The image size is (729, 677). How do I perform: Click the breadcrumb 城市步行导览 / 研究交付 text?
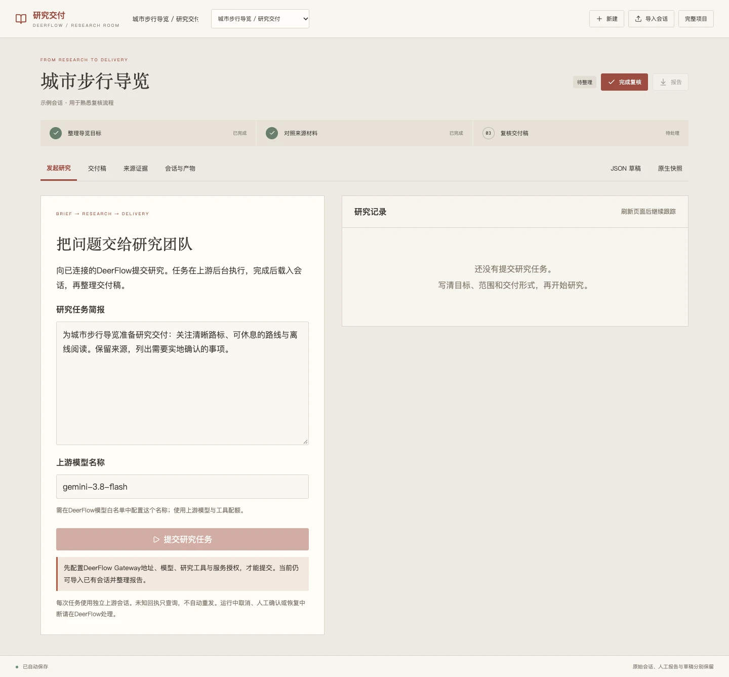tap(166, 19)
